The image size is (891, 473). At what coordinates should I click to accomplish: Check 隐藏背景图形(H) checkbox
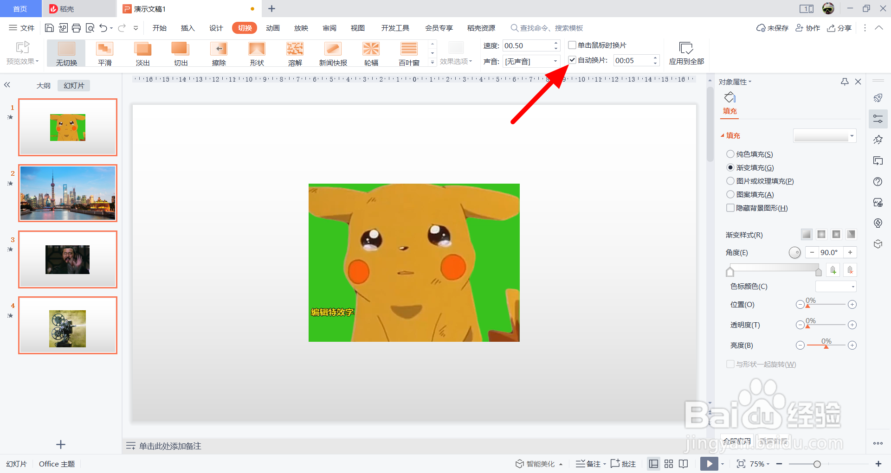click(x=730, y=208)
